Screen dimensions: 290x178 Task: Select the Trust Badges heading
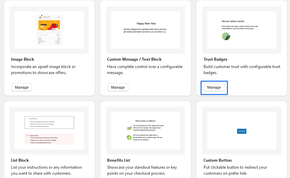click(x=215, y=59)
